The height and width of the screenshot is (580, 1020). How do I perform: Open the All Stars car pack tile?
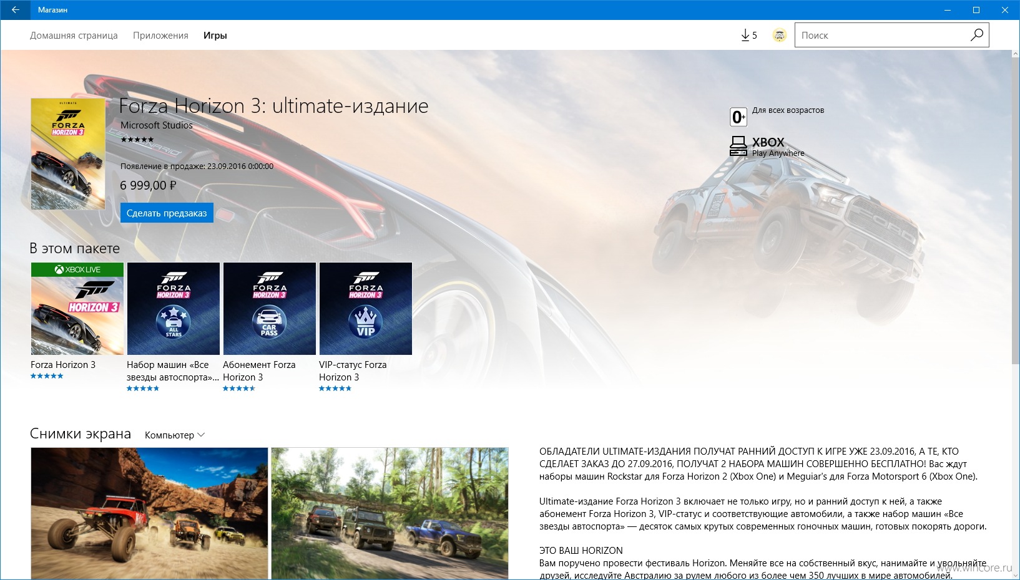click(x=174, y=309)
